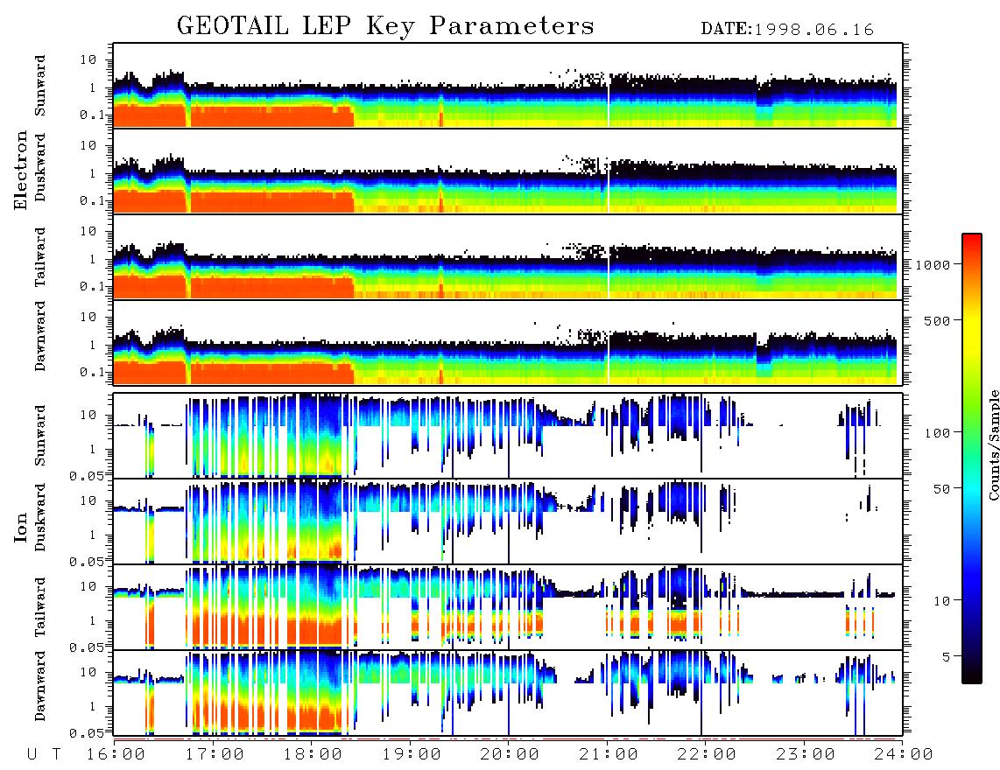Click the "50" colorbar tick value
The image size is (1000, 770).
[941, 489]
